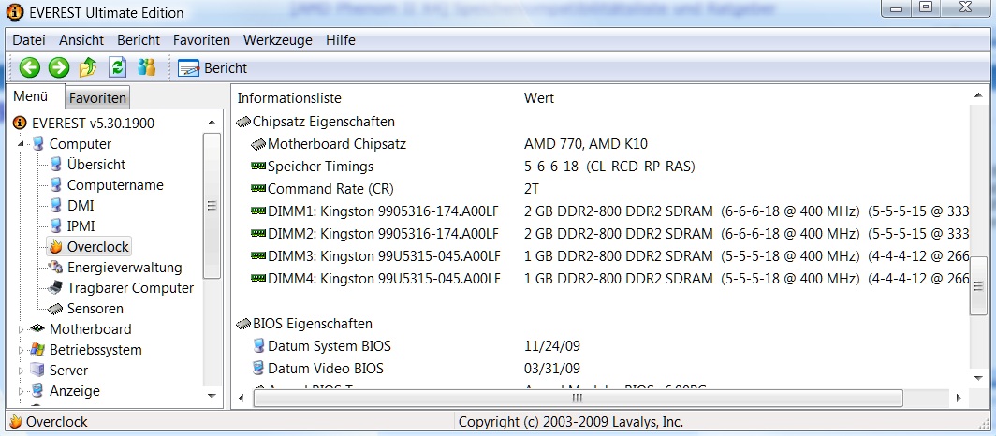The height and width of the screenshot is (436, 996).
Task: Click the horizontal scrollbar right arrow
Action: 959,398
